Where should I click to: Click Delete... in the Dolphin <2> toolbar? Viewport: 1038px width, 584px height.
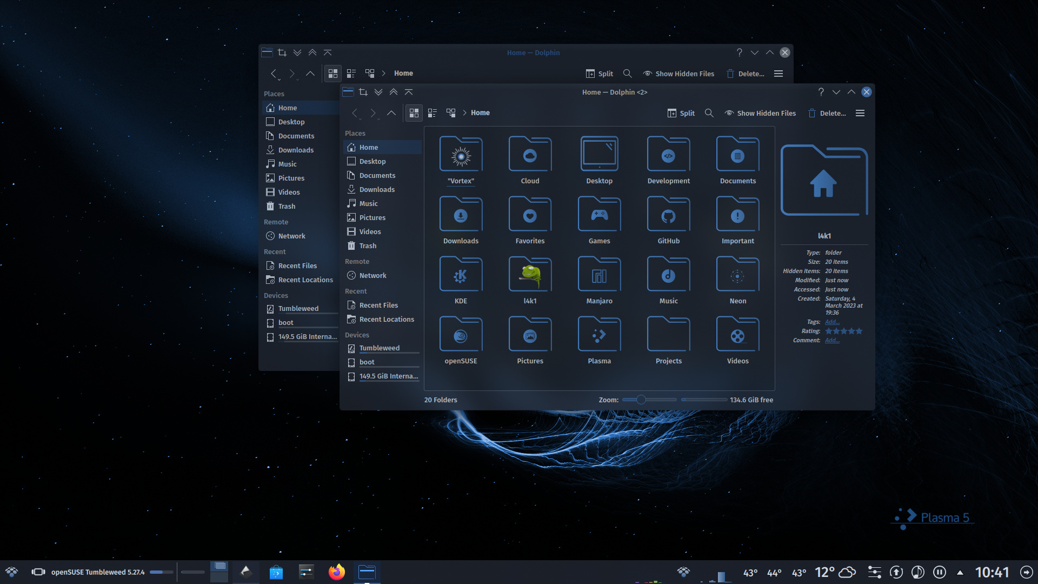(x=827, y=113)
